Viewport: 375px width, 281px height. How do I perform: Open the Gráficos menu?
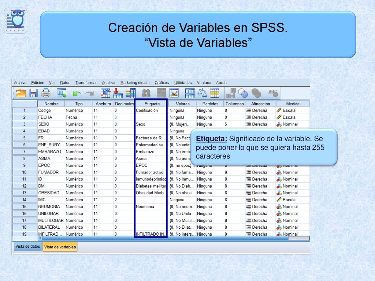(x=161, y=83)
